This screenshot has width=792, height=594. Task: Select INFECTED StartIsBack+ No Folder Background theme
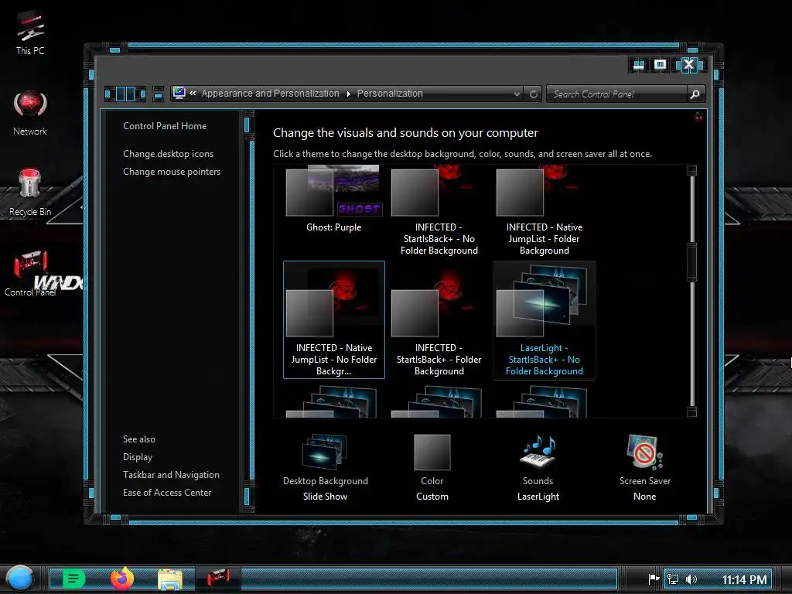point(439,211)
